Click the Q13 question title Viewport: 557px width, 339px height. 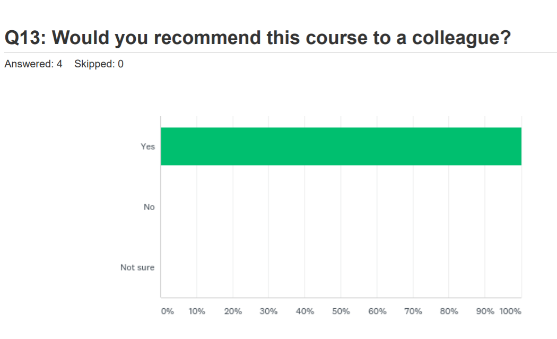tap(257, 38)
